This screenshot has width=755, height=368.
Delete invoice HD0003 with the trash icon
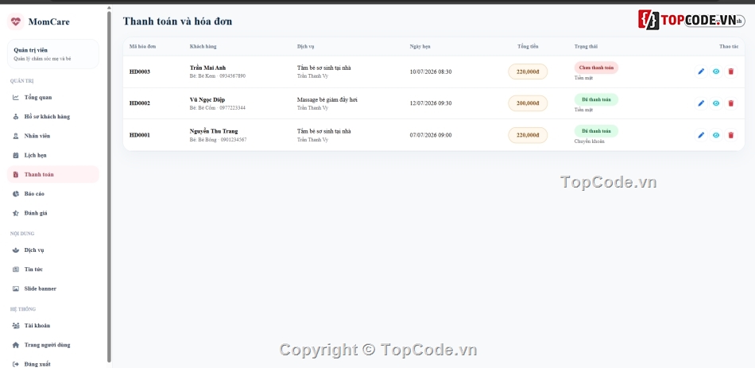(x=730, y=72)
